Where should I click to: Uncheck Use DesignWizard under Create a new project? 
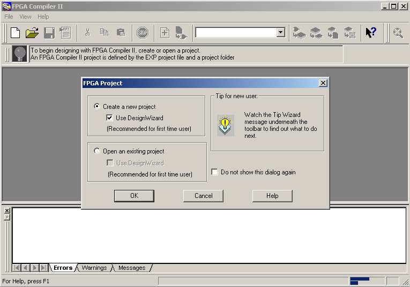tap(109, 117)
